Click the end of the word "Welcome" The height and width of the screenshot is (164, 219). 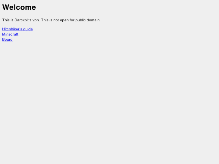click(34, 8)
